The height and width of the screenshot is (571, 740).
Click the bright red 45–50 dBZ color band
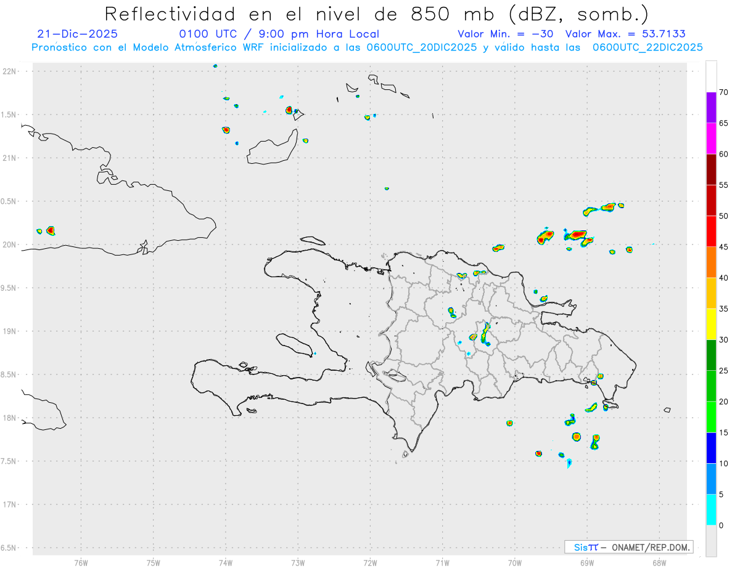coord(711,232)
